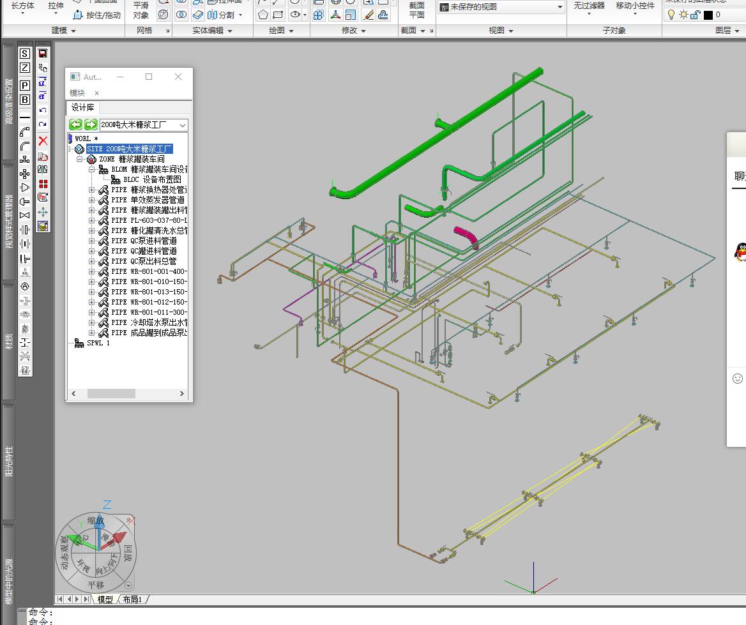Click the red save disk icon
The image size is (746, 625).
click(x=43, y=54)
